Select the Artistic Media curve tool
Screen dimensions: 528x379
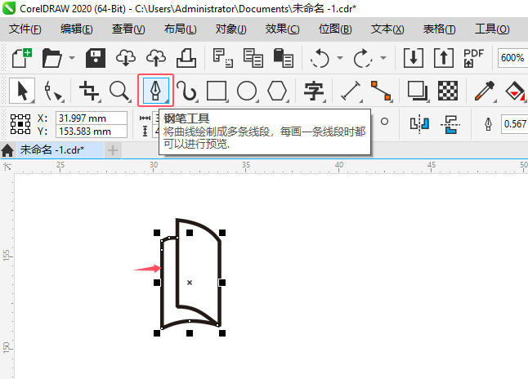[x=186, y=91]
